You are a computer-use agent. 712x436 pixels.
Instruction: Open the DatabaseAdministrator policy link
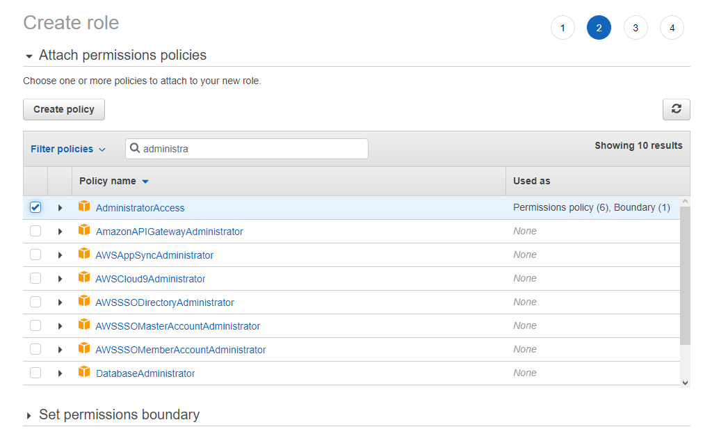(x=145, y=373)
